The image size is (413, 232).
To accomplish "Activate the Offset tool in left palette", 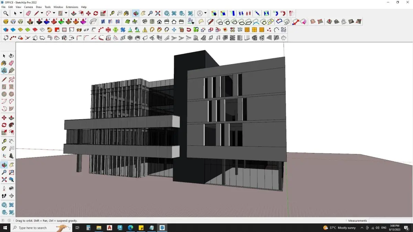I will point(11,132).
